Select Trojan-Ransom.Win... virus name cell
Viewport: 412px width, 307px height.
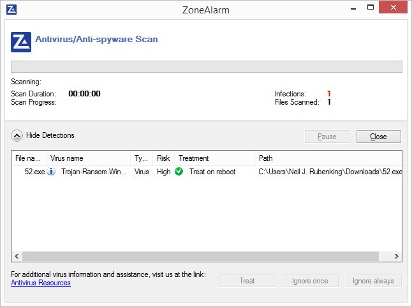pos(94,172)
